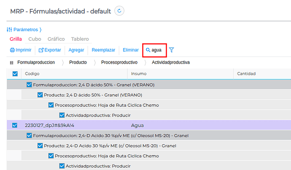
Task: Open the funnel filter icon
Action: point(172,50)
